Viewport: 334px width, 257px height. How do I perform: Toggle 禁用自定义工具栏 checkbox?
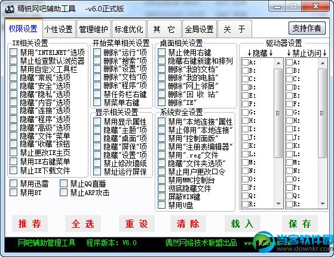(x=13, y=69)
